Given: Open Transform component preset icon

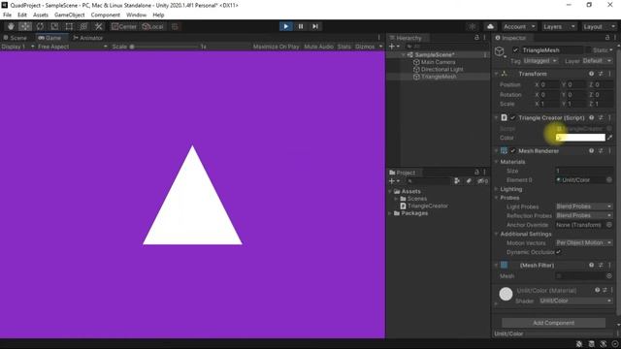Looking at the screenshot, I should click(x=601, y=74).
